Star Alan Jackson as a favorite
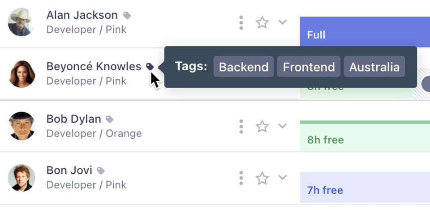Screen dimensions: 430x210 [x=262, y=22]
